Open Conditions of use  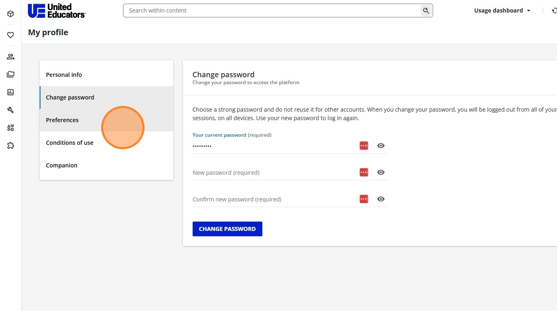106,143
